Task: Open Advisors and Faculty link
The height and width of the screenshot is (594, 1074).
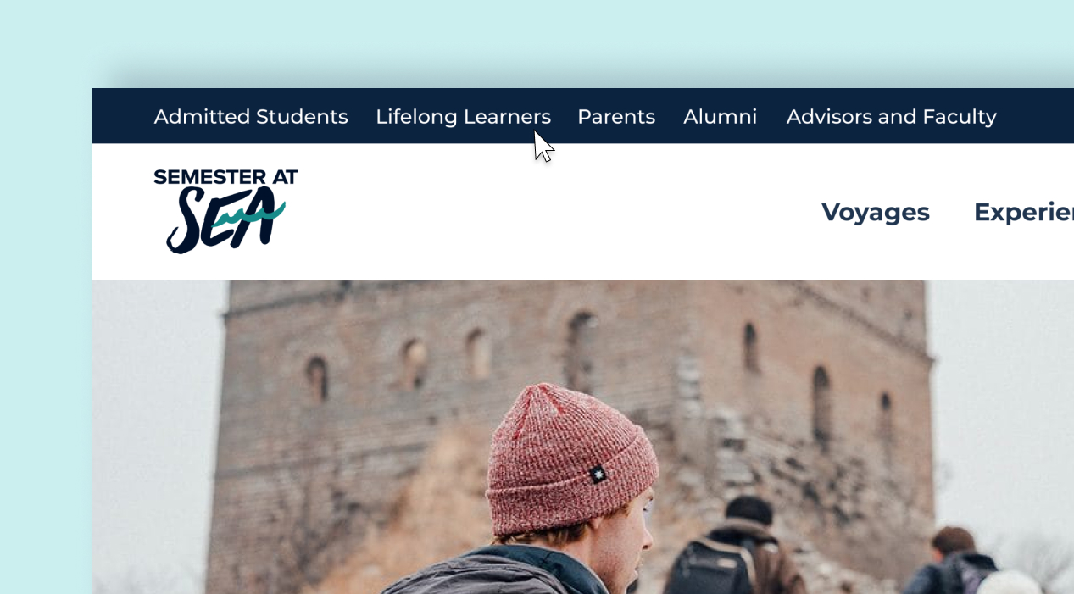Action: 892,116
